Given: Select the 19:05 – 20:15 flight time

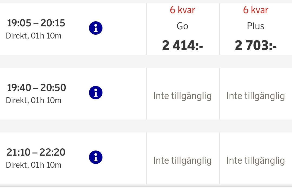Looking at the screenshot, I should (x=36, y=23).
